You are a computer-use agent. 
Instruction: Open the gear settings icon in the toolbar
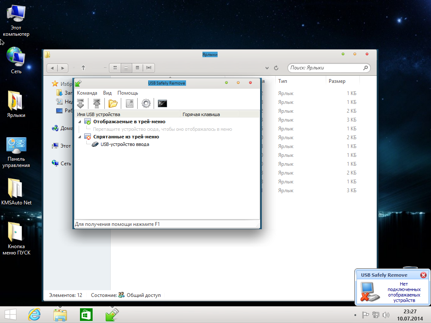point(146,103)
